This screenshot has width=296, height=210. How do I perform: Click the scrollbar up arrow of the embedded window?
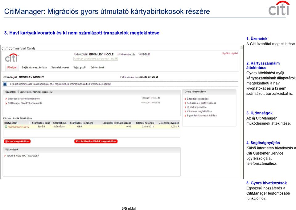241,47
